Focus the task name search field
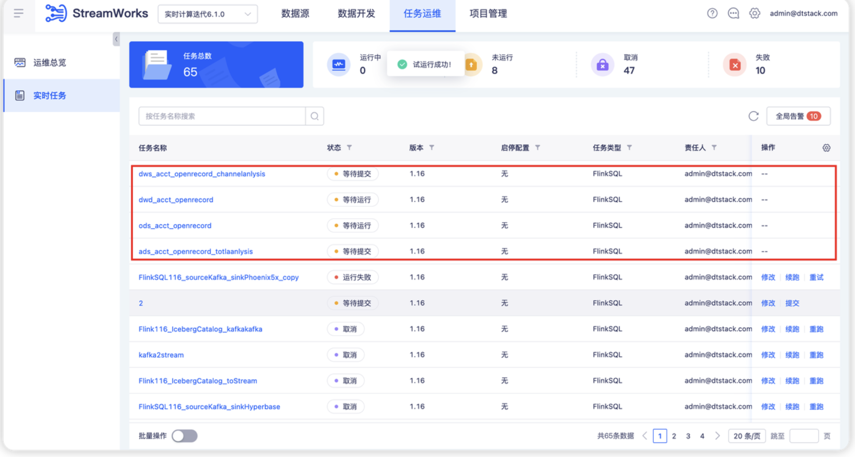Viewport: 855px width, 457px height. [222, 116]
